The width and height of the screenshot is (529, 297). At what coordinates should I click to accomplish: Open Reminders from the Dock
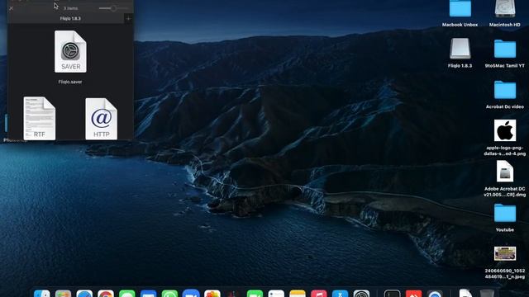click(x=276, y=294)
